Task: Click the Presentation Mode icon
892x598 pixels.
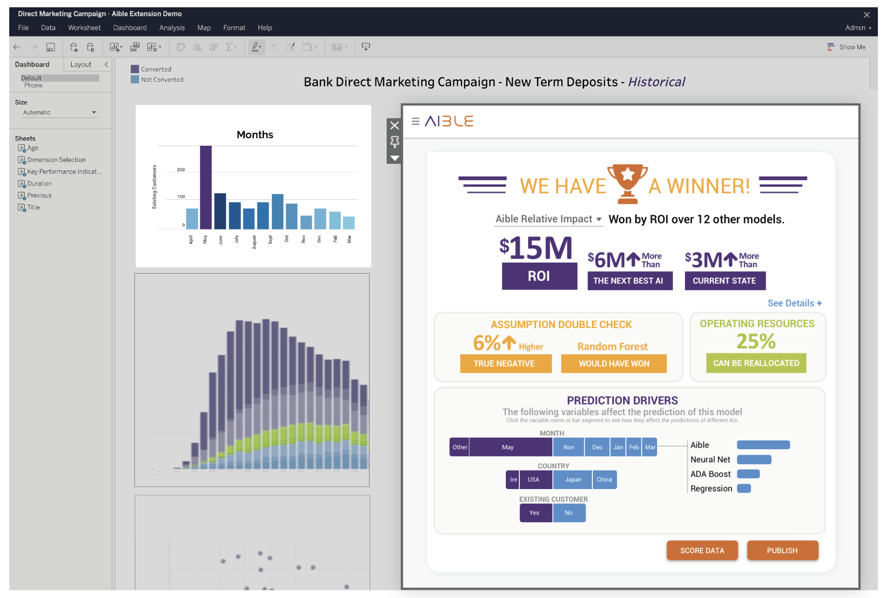Action: pyautogui.click(x=366, y=47)
